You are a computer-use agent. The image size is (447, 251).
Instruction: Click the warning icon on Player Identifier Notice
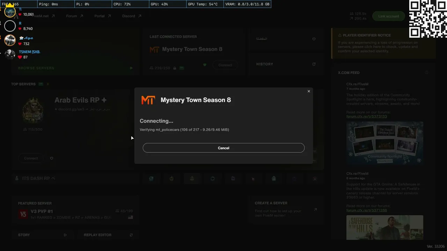click(x=340, y=35)
